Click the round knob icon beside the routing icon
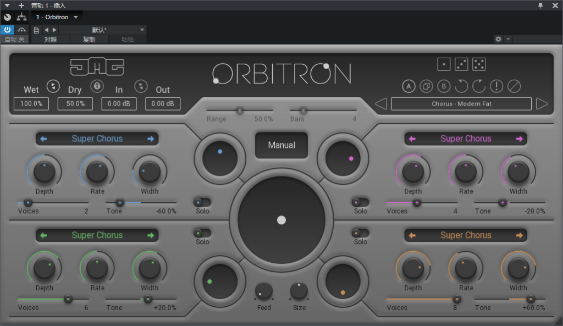 point(7,17)
